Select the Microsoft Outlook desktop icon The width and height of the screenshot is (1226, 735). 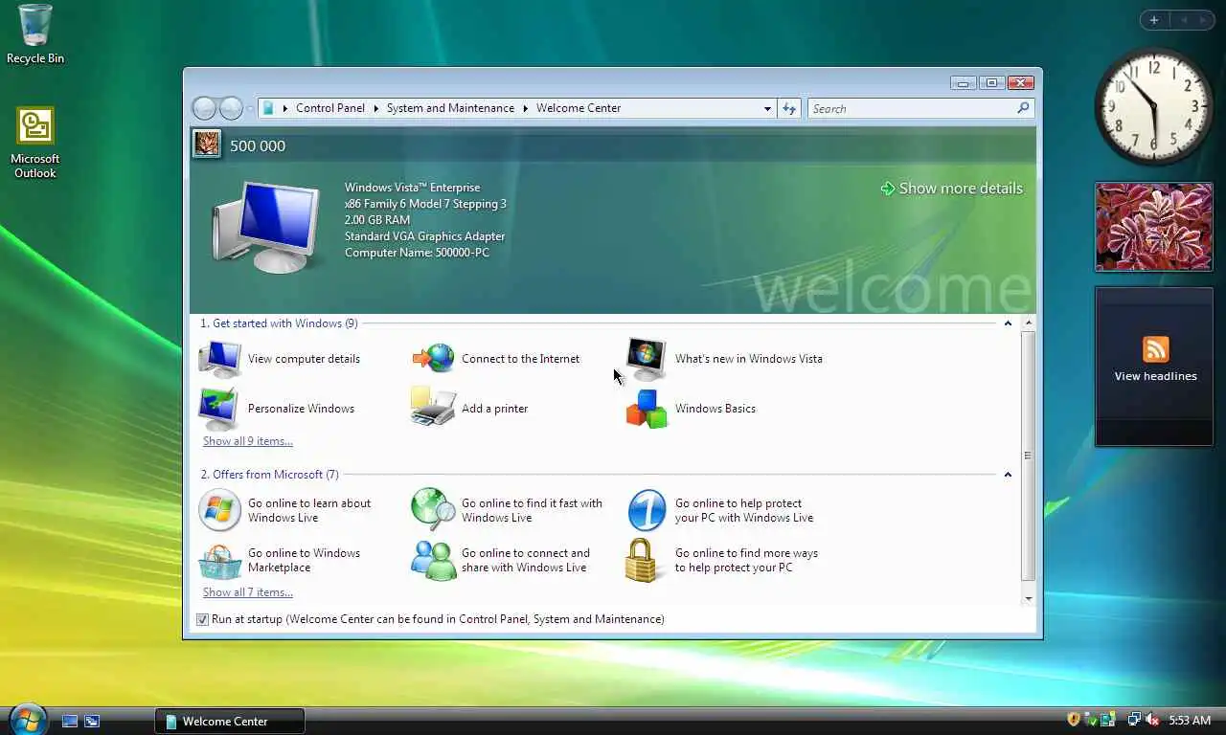[x=35, y=142]
